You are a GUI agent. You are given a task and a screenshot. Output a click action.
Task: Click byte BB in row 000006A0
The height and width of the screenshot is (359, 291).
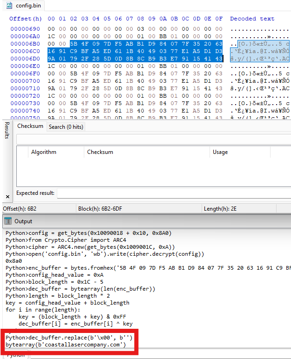(x=163, y=36)
